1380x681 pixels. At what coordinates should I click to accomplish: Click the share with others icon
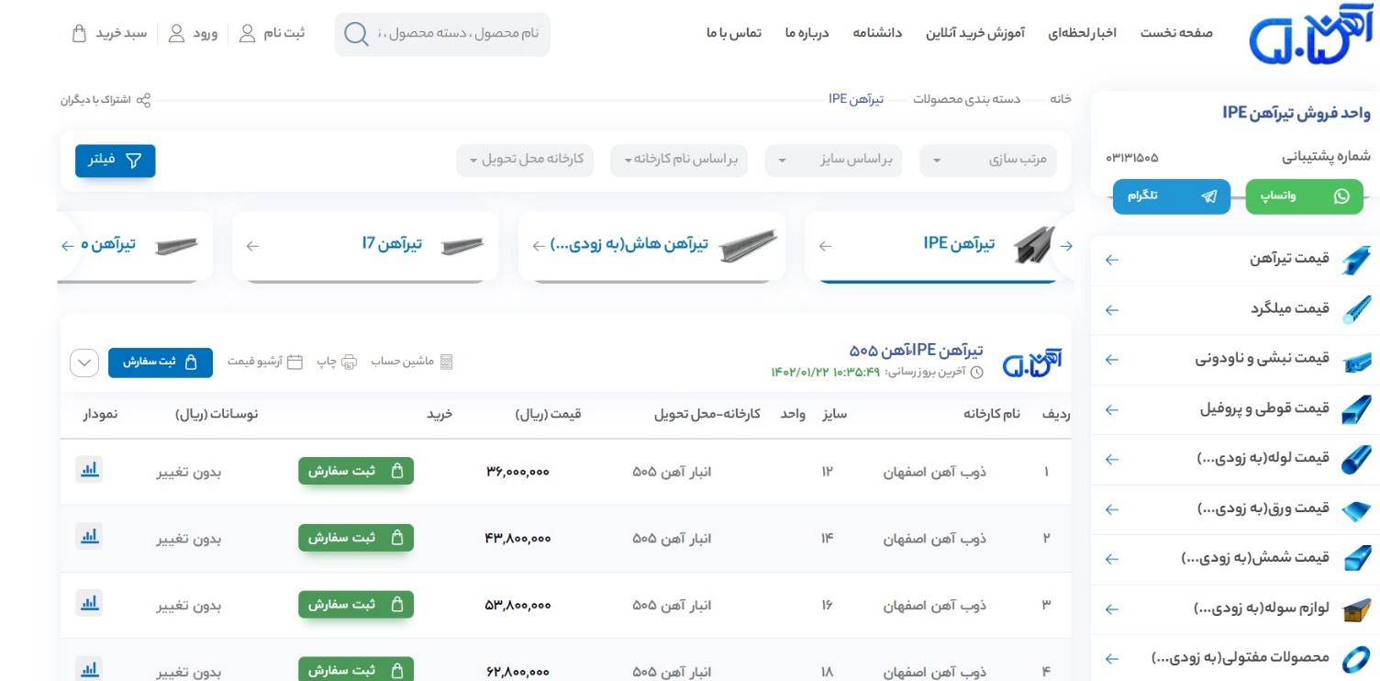click(x=143, y=100)
